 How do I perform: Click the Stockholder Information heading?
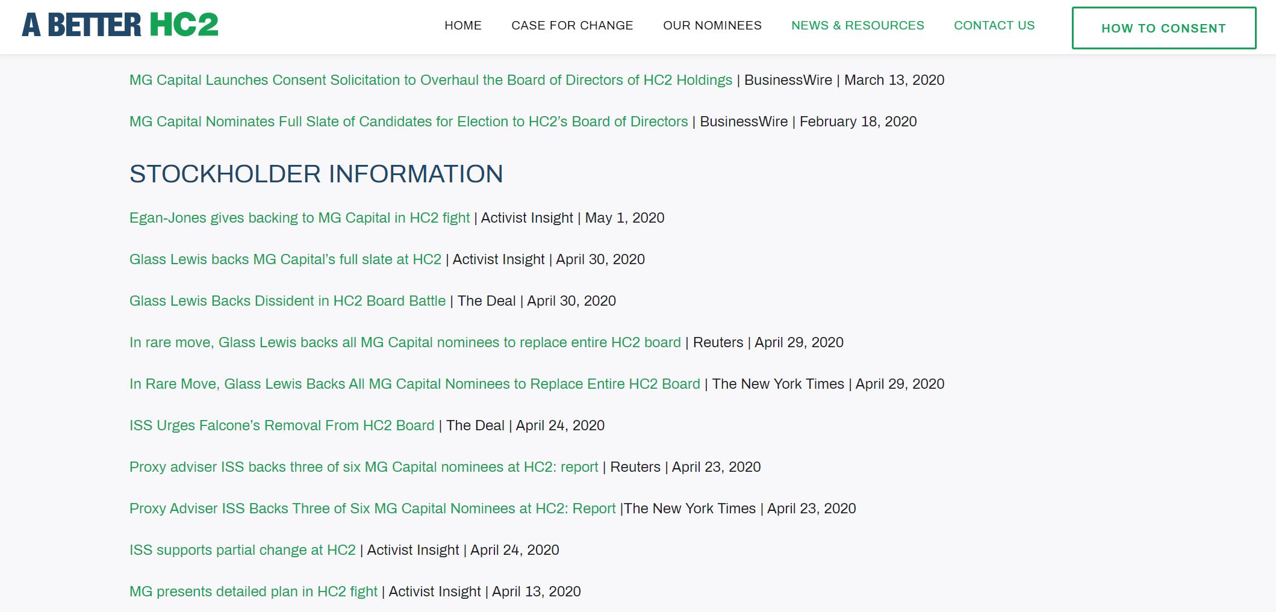point(316,174)
